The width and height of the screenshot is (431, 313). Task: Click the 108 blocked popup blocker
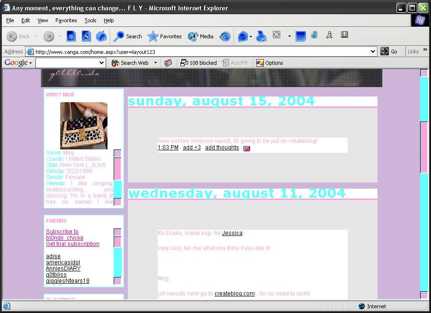pos(198,63)
